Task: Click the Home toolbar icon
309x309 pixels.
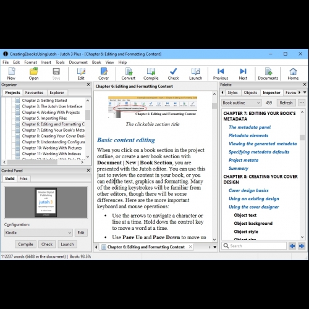Action: click(x=293, y=74)
